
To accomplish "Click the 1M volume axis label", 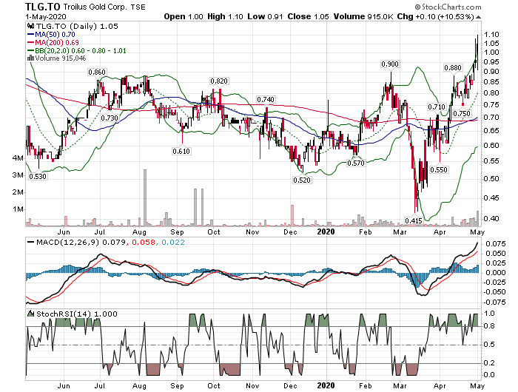I will click(x=18, y=209).
